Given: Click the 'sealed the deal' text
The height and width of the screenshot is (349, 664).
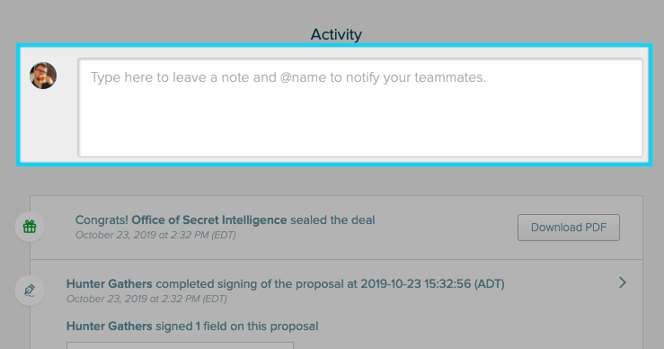Looking at the screenshot, I should coord(332,220).
